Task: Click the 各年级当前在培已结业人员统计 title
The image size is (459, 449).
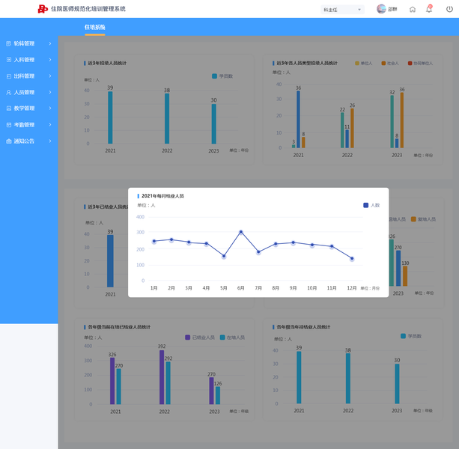Action: [x=119, y=327]
